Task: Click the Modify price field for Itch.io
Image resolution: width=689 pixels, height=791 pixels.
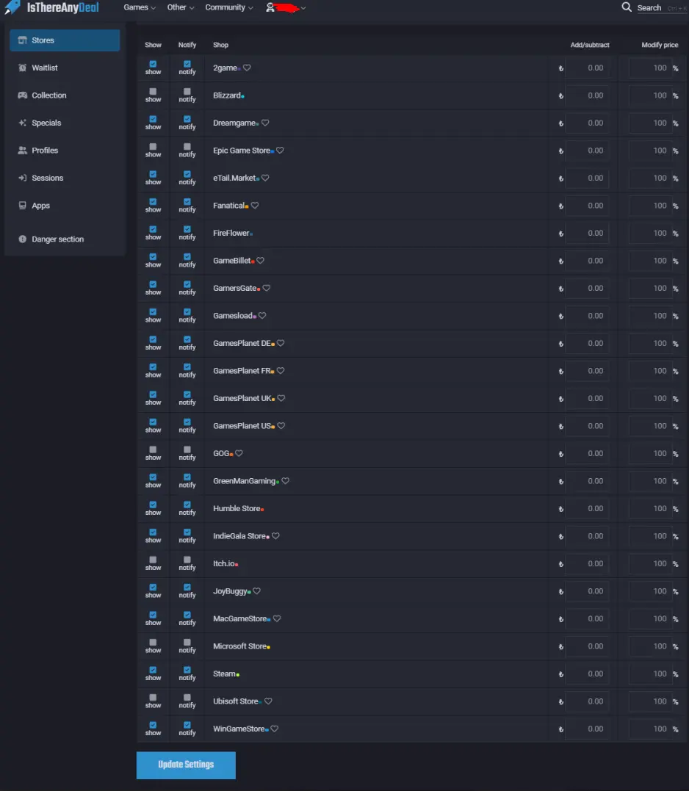Action: click(650, 563)
